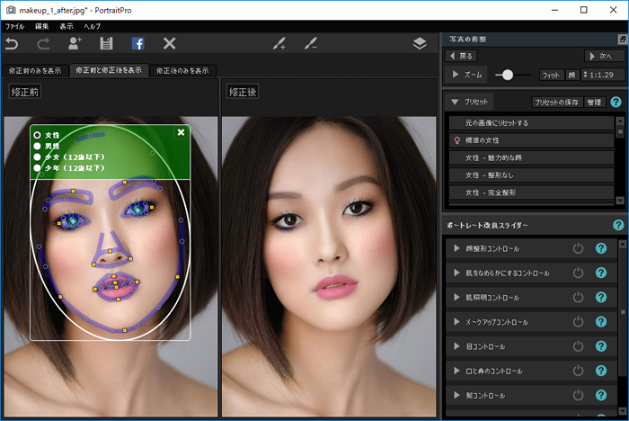Choose preset 女性 - 完全整形

(531, 193)
